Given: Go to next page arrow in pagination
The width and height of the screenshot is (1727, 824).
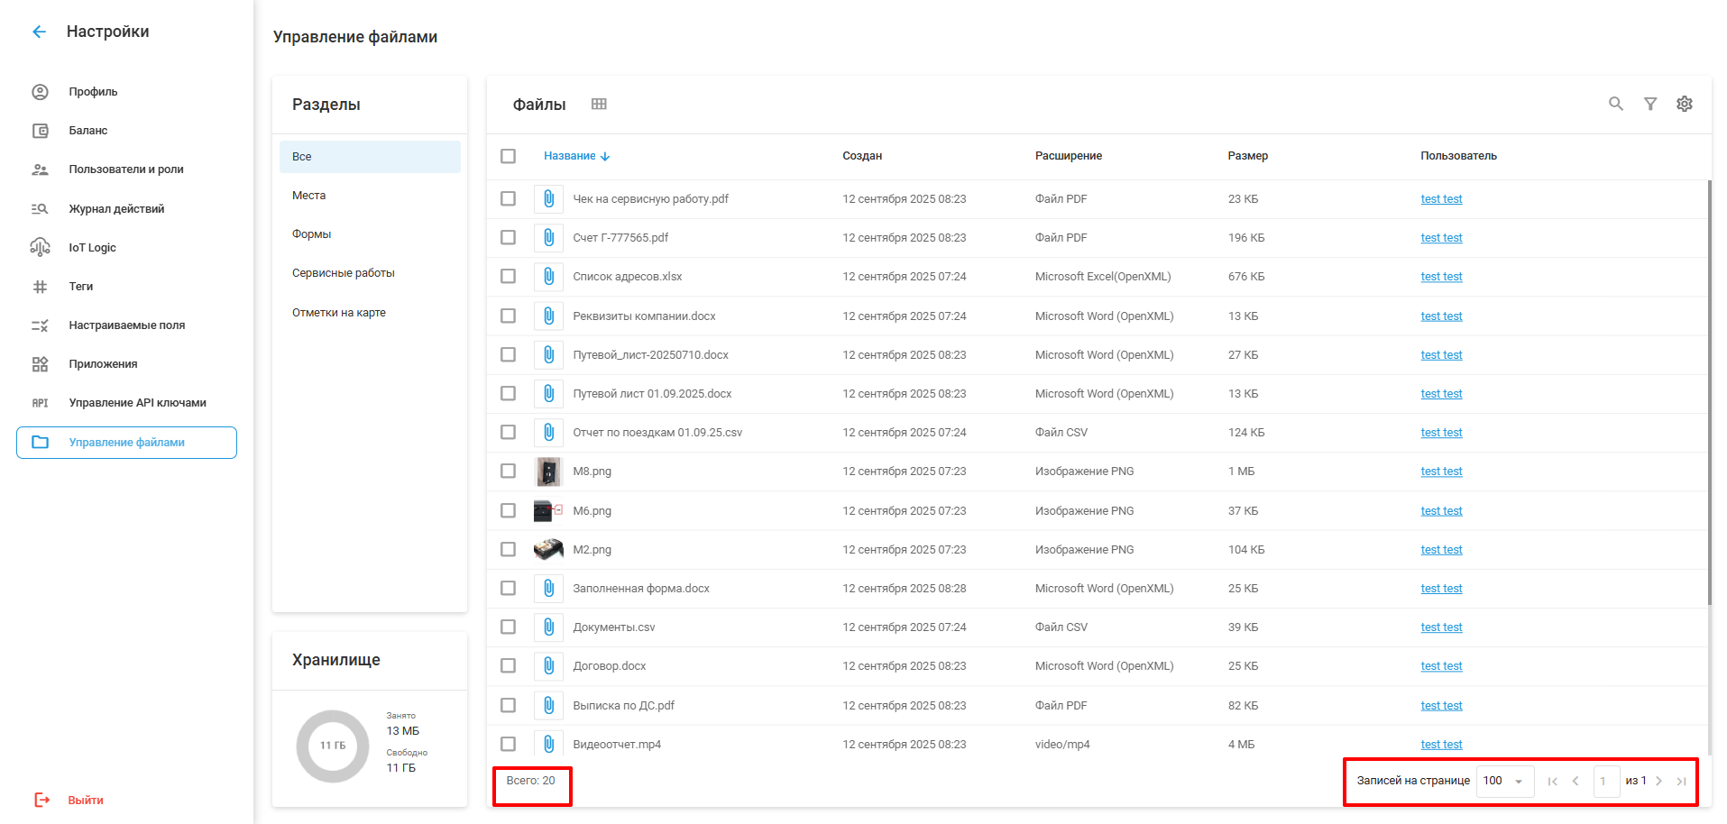Looking at the screenshot, I should (1658, 781).
